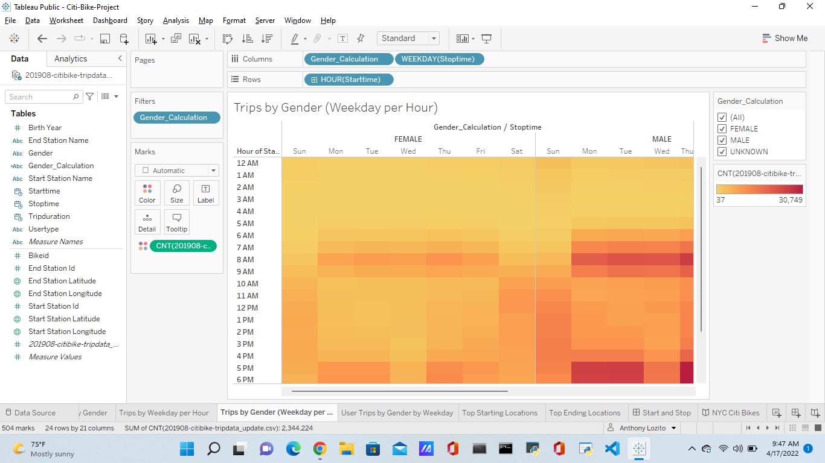Open the Dashboard menu
Screen dimensions: 825x463
point(110,20)
